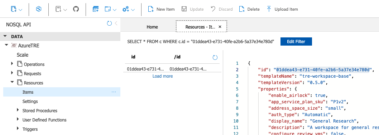The image size is (379, 135).
Task: Click the New SQL Query icon
Action: tap(96, 9)
